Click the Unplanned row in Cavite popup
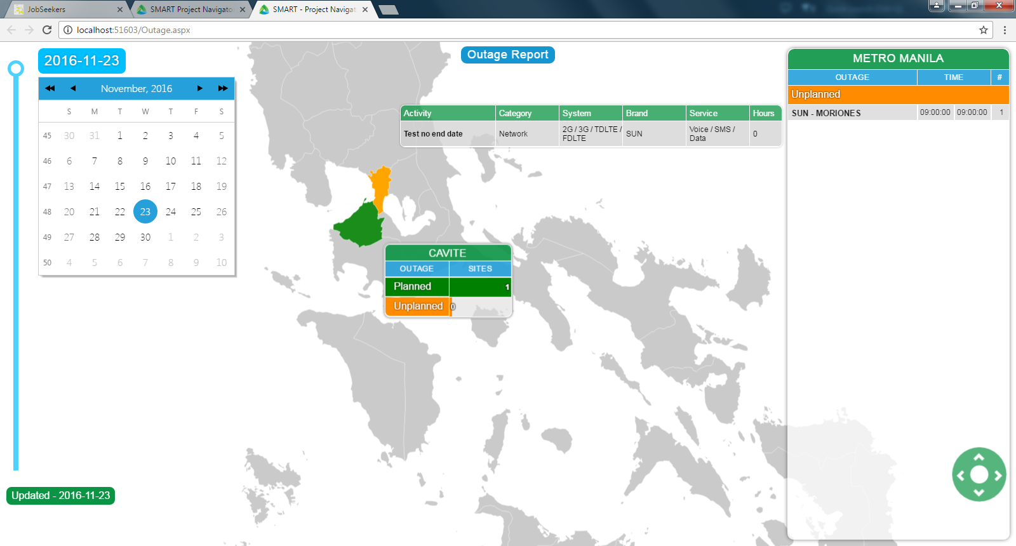Image resolution: width=1016 pixels, height=546 pixels. (448, 306)
